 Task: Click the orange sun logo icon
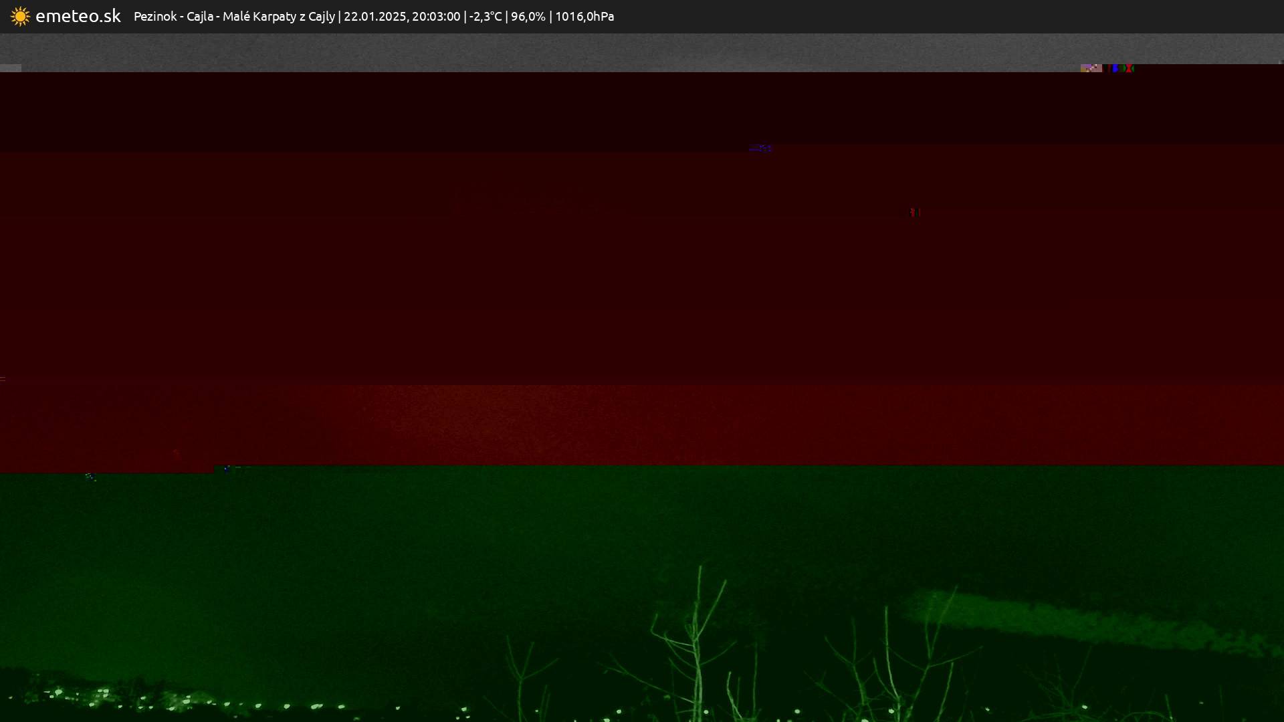pyautogui.click(x=20, y=17)
